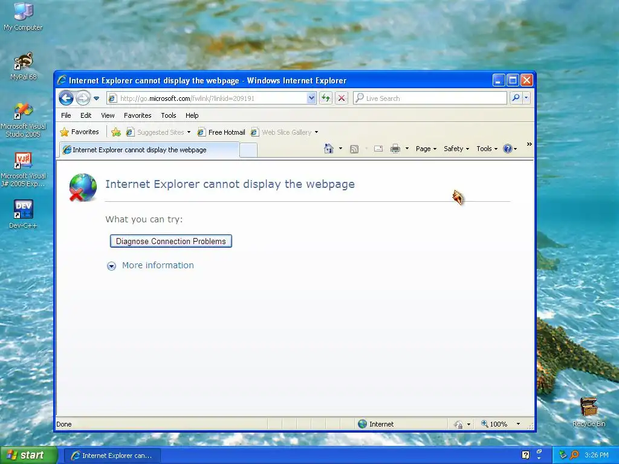
Task: Open the Edit menu
Action: pyautogui.click(x=86, y=115)
